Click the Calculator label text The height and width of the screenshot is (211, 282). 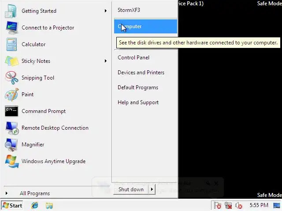coord(33,44)
